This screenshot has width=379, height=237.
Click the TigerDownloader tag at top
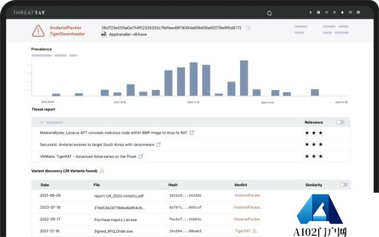[x=67, y=34]
